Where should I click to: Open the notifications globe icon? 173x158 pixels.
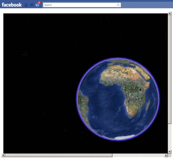pyautogui.click(x=37, y=5)
